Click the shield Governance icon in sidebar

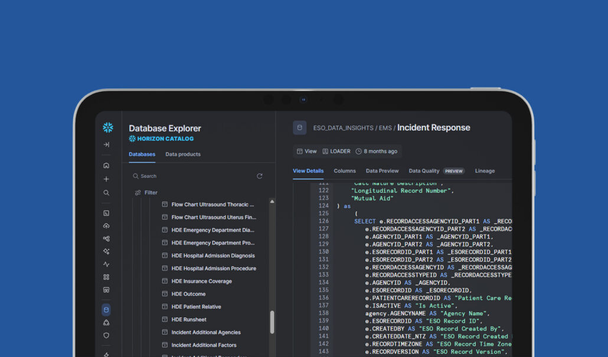click(106, 335)
